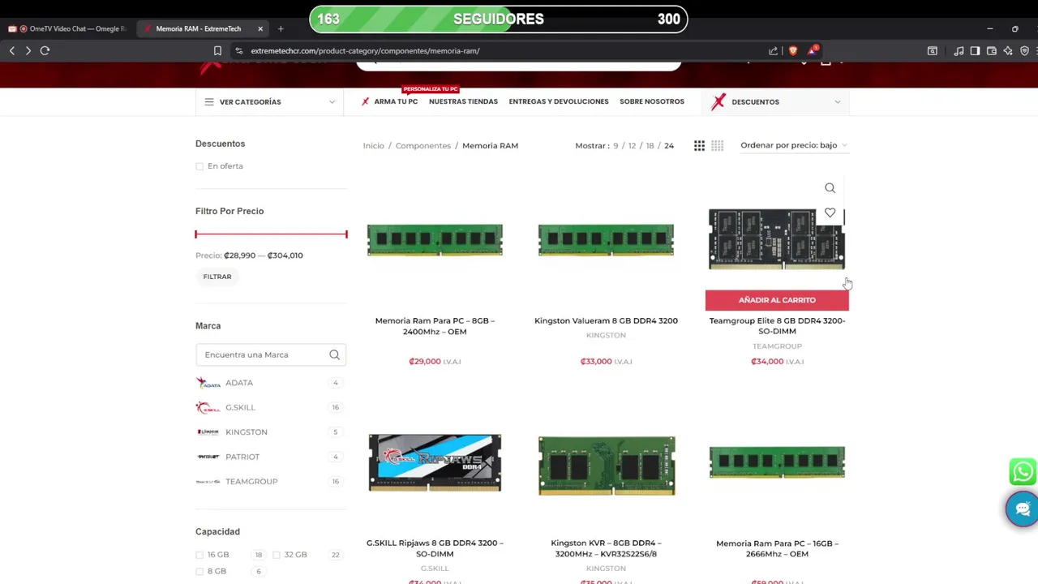This screenshot has width=1038, height=584.
Task: Open Memoria Ram Para PC 8GB 2400Mhz thumbnail
Action: [435, 240]
